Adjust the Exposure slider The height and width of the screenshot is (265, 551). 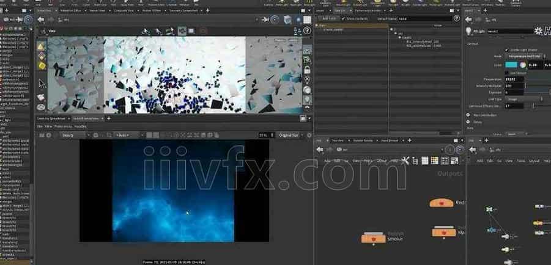click(x=538, y=92)
